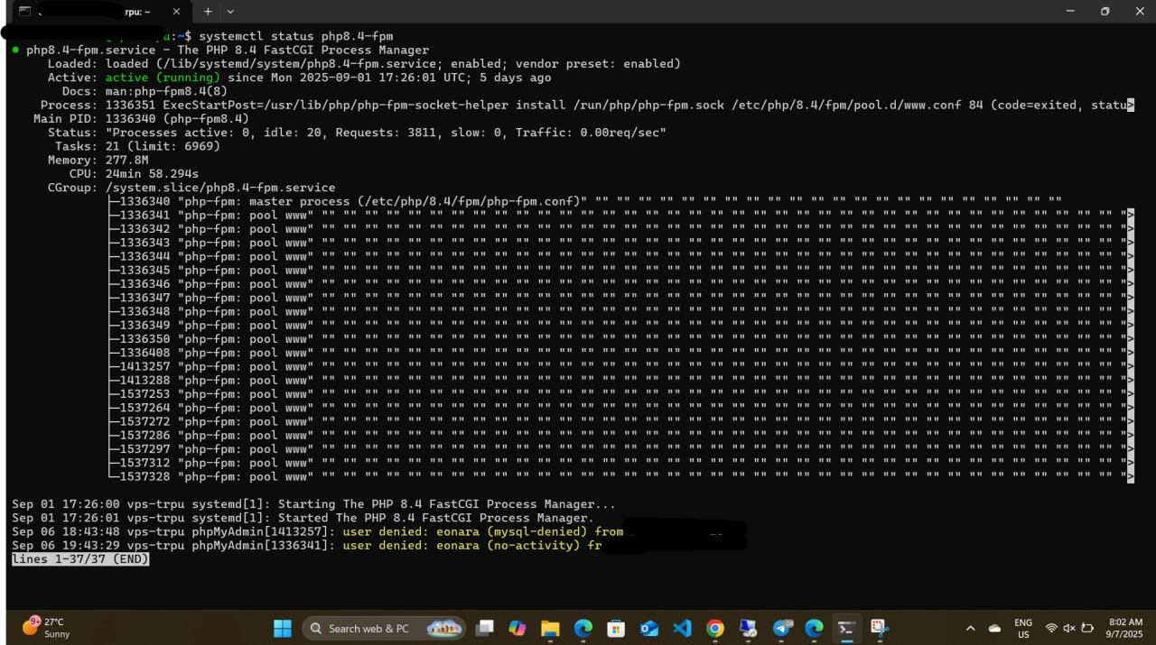1156x645 pixels.
Task: Open a new terminal tab
Action: (208, 12)
